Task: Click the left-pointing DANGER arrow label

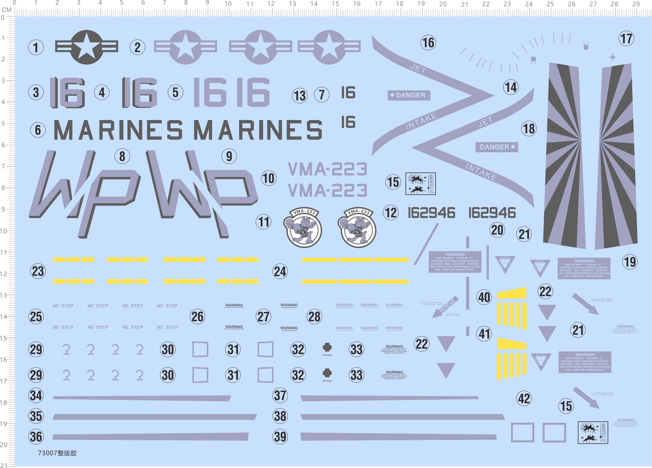Action: [x=409, y=95]
